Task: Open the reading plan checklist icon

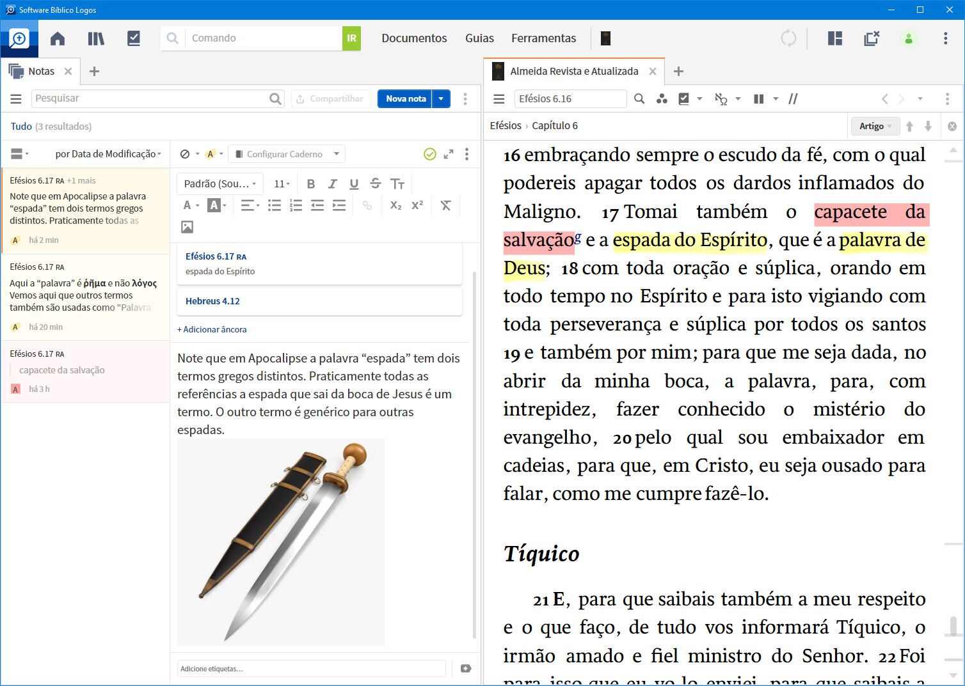Action: (134, 38)
